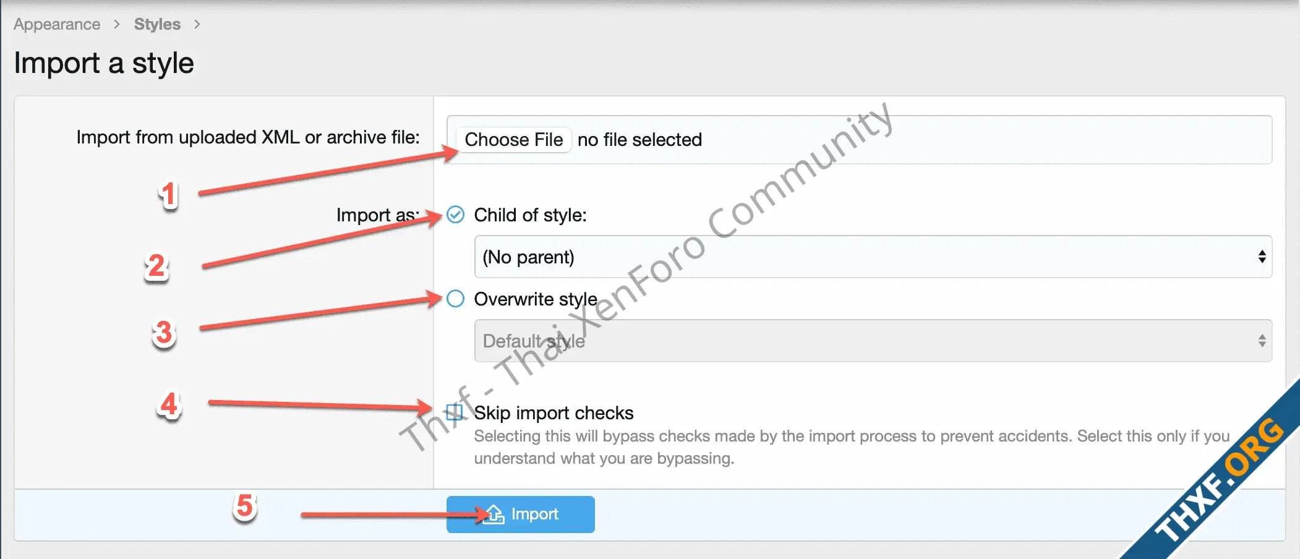Click the red number 5 annotation marker
The height and width of the screenshot is (559, 1300).
coord(245,506)
